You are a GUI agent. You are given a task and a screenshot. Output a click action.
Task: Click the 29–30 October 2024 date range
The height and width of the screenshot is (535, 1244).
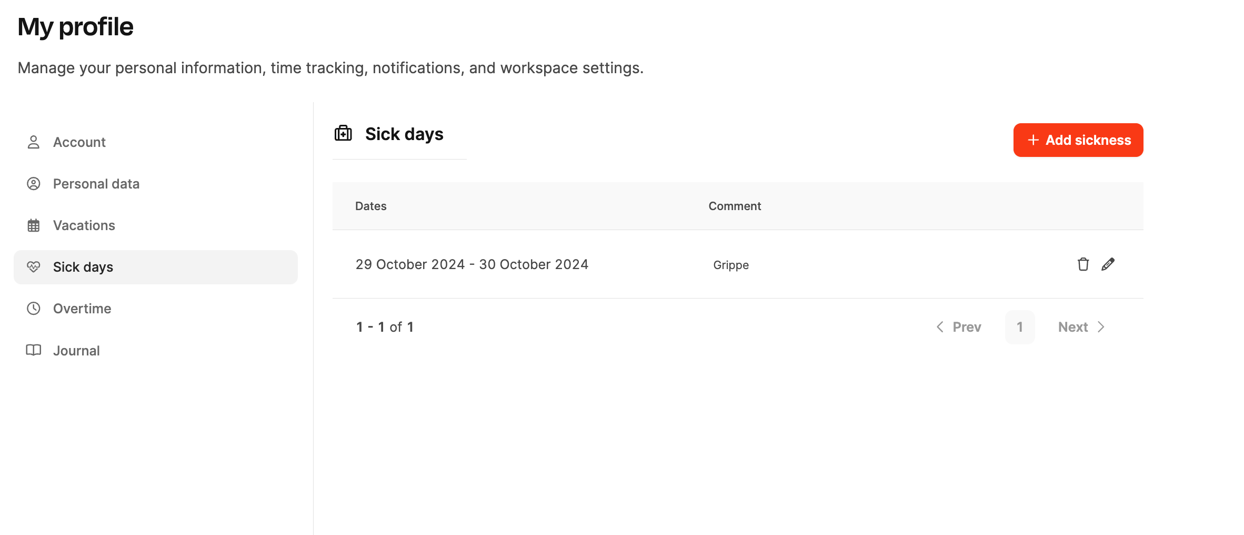click(x=472, y=264)
